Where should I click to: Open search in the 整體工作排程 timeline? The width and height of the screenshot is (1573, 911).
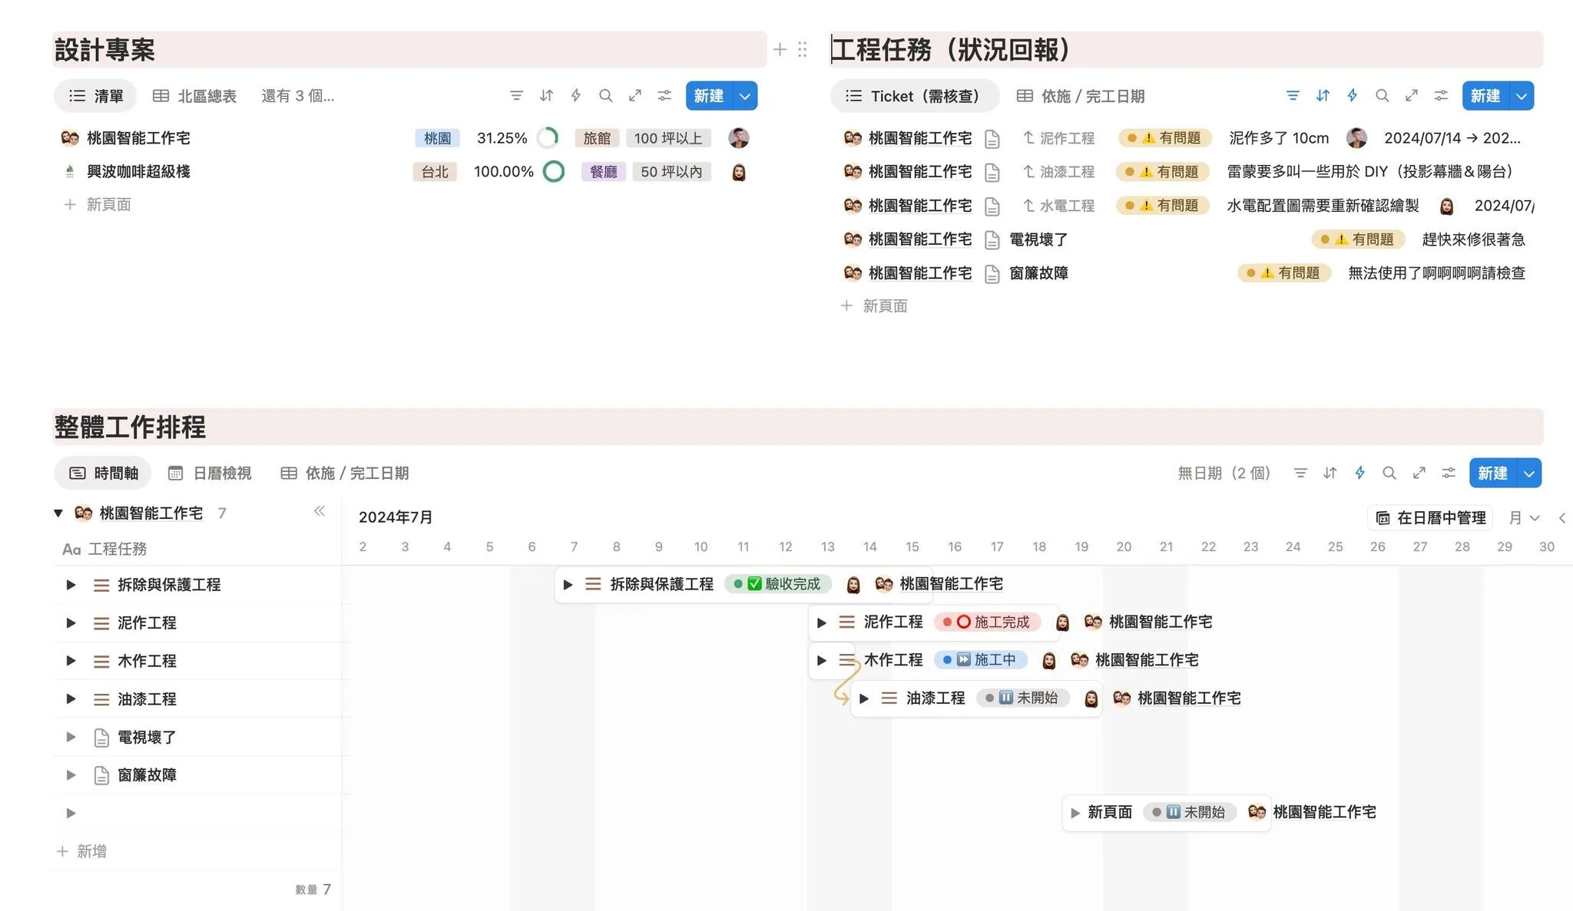[x=1389, y=473]
